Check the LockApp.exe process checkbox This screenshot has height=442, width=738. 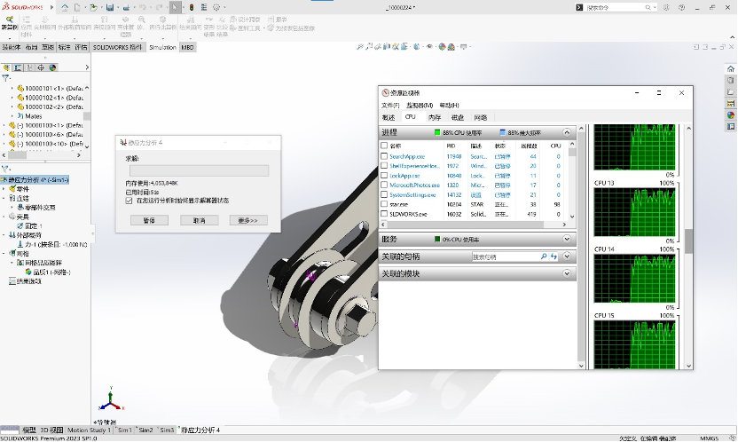coord(384,176)
